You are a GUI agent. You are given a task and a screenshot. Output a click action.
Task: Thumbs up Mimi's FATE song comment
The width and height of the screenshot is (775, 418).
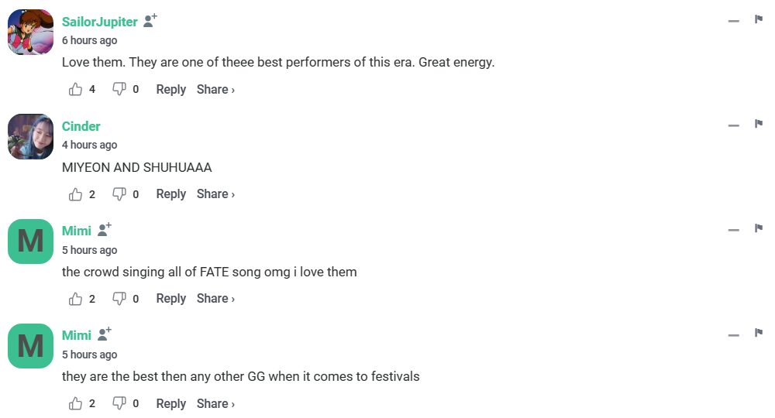point(76,299)
